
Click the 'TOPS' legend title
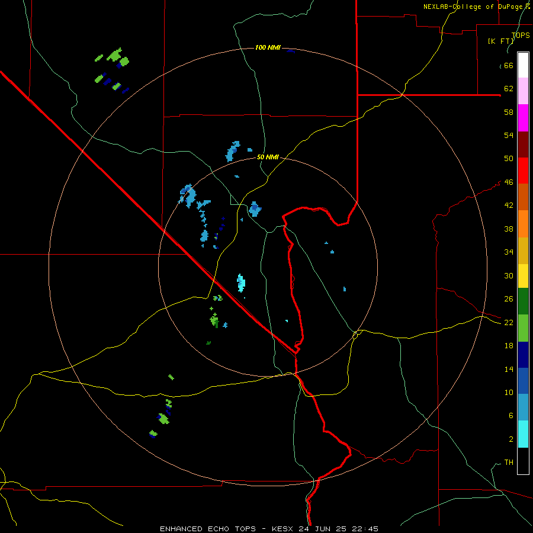click(521, 36)
